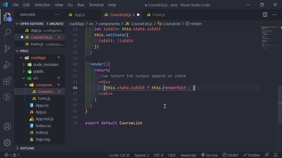Open App.js in the src file tree
The image size is (282, 158).
coord(40,112)
